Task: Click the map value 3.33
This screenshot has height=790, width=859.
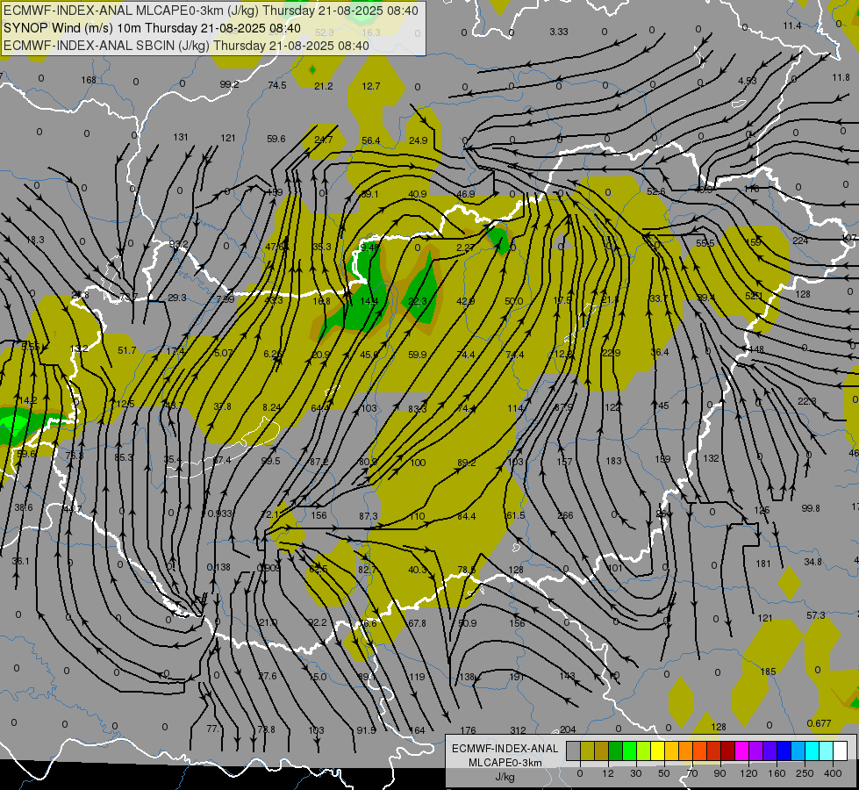Action: tap(559, 32)
